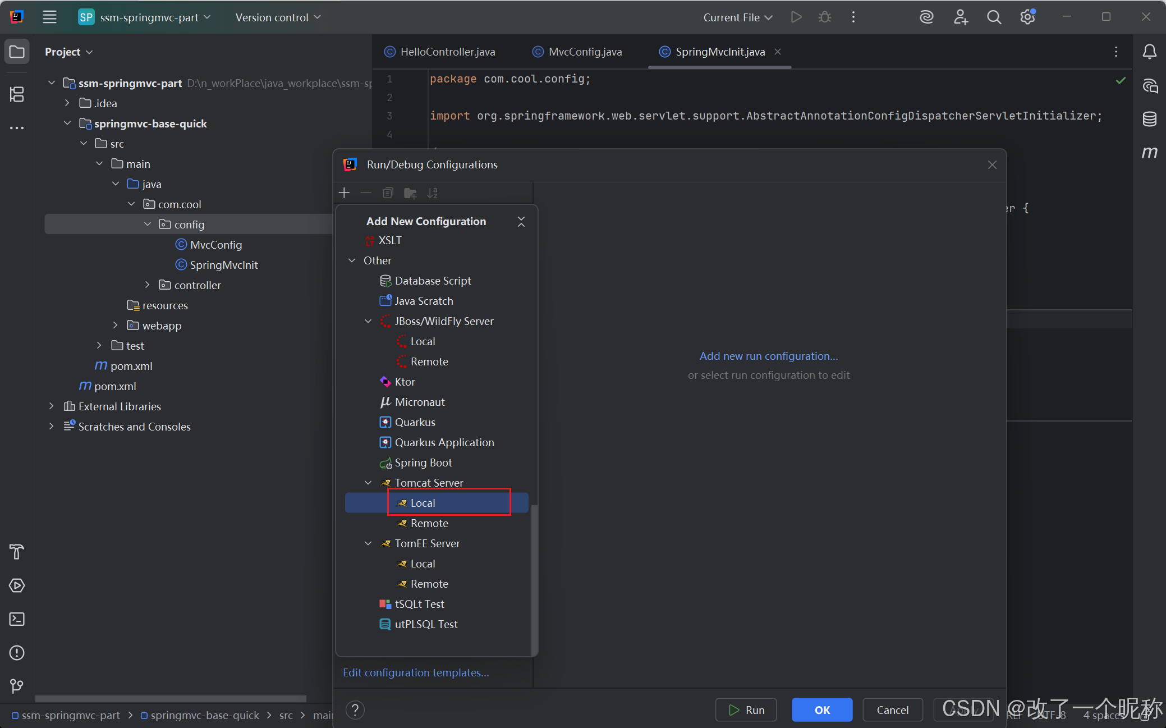Switch to the MvcConfig.java editor tab
Image resolution: width=1166 pixels, height=728 pixels.
tap(585, 52)
